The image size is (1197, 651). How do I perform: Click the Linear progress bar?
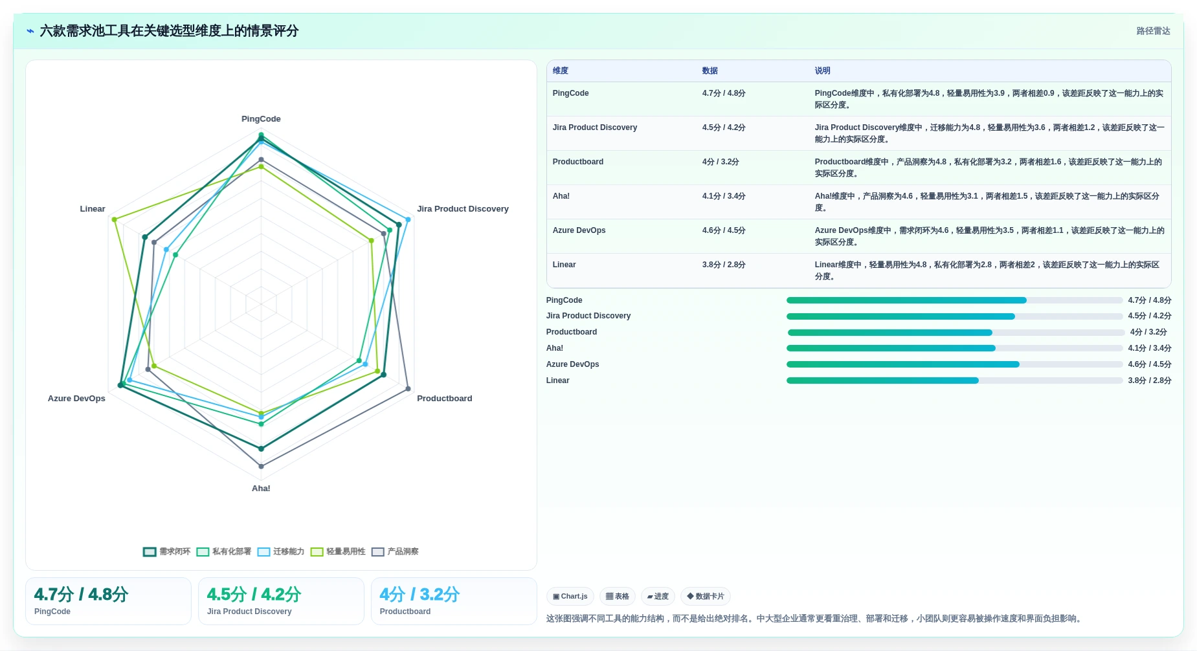(954, 381)
